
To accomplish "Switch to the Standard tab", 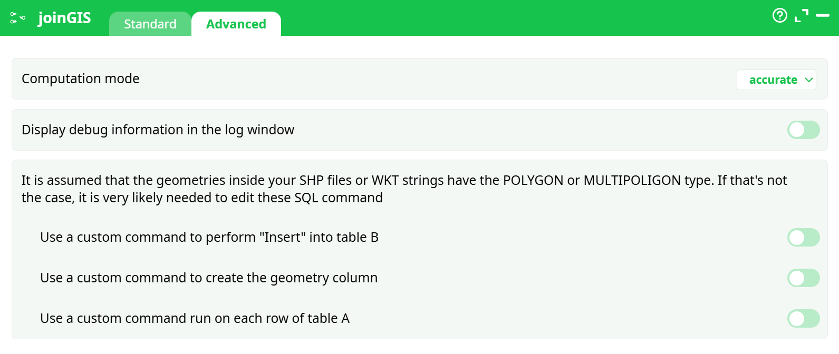I will click(150, 24).
